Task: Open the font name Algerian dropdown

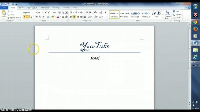Action: pyautogui.click(x=36, y=12)
